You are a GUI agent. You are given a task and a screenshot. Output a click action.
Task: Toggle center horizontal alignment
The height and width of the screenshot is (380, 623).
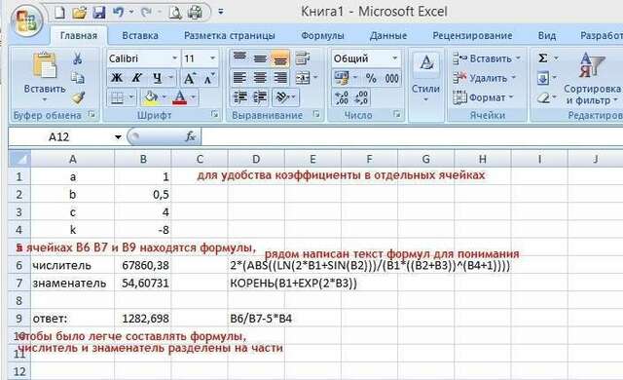[260, 78]
